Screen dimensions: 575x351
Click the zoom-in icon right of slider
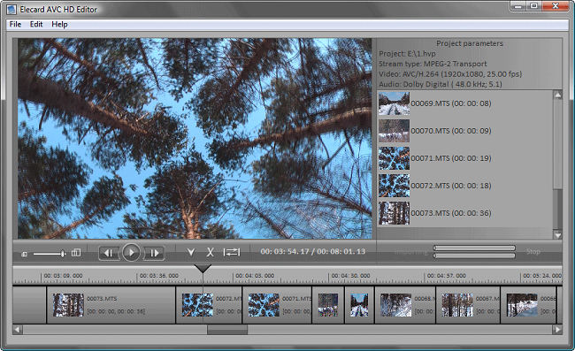pos(76,253)
